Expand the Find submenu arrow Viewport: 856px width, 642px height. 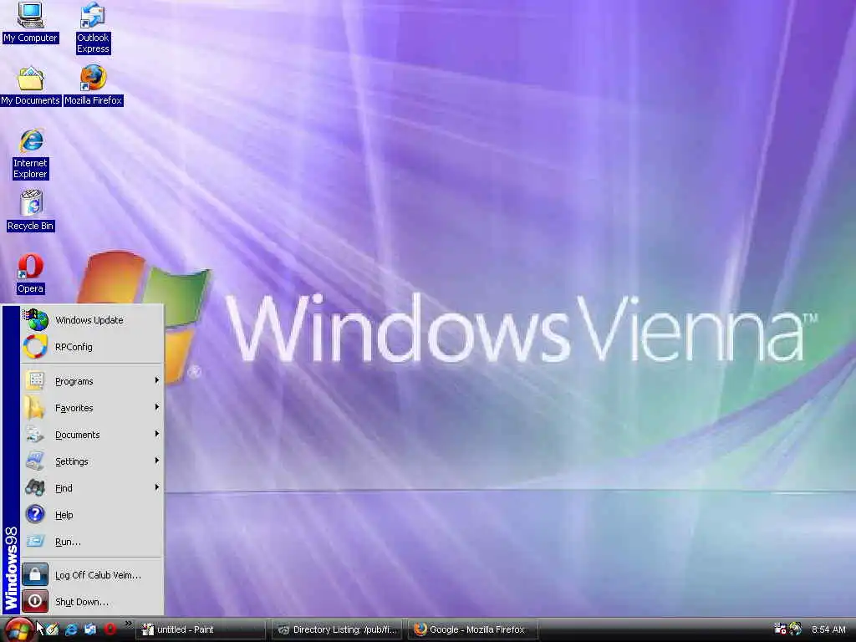[156, 487]
